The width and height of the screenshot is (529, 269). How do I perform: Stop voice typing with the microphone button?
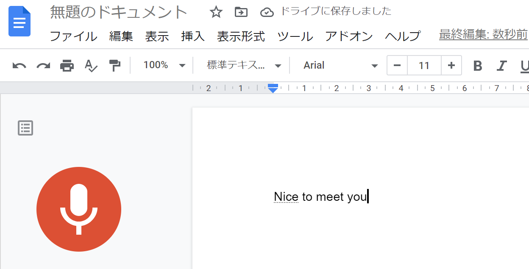[79, 209]
